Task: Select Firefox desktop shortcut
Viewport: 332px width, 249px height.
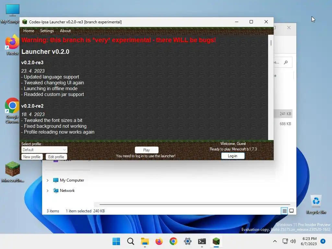Action: coord(12,45)
